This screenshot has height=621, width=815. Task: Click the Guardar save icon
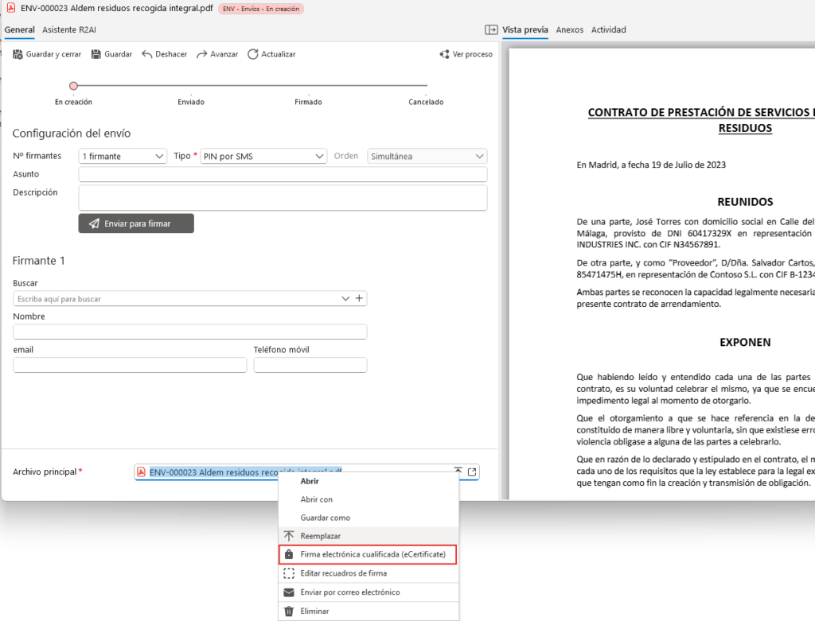pyautogui.click(x=96, y=54)
